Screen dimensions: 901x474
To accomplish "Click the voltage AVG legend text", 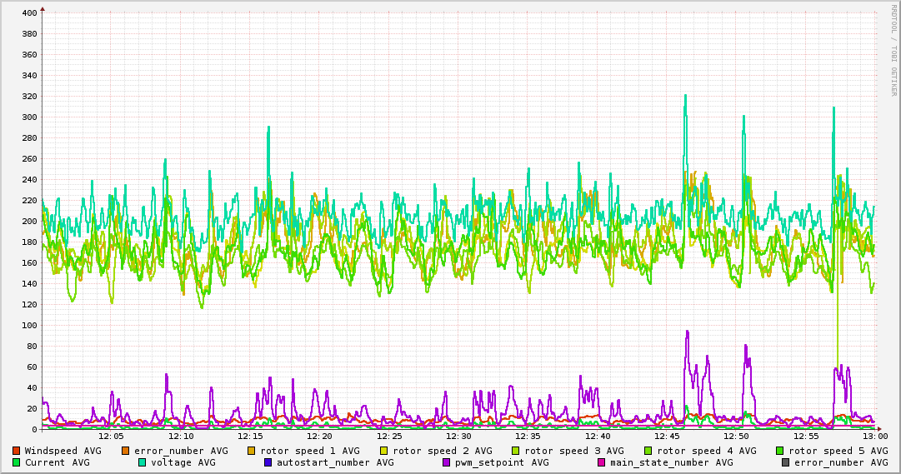I will [x=183, y=462].
